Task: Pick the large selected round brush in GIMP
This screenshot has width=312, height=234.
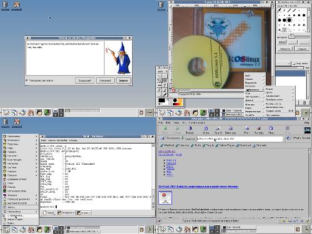Action: click(289, 20)
